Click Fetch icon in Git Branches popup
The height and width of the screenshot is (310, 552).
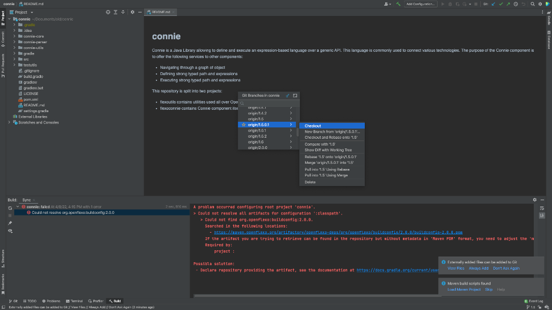(x=287, y=96)
